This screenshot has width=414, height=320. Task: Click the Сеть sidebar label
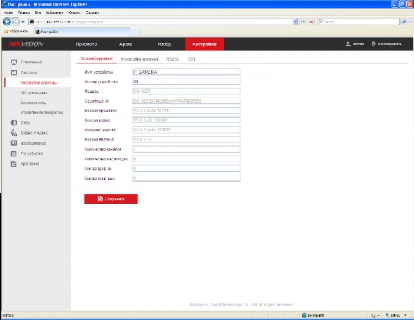(x=26, y=122)
